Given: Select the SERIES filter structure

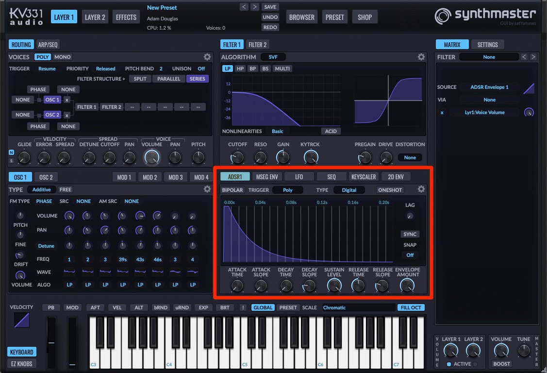Looking at the screenshot, I should tap(197, 79).
